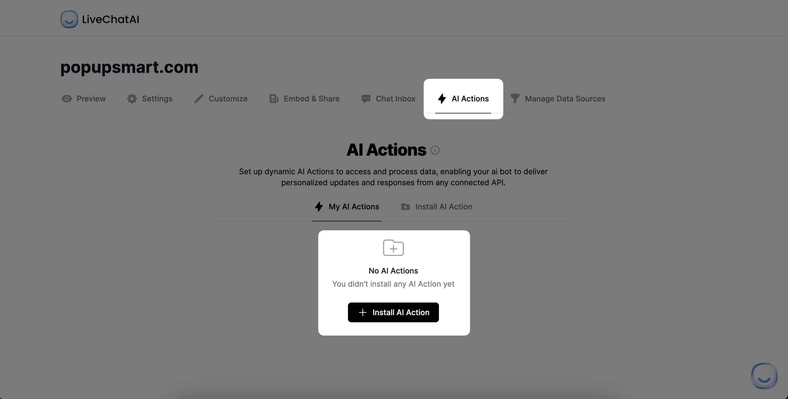
Task: Click the Manage Data Sources filter icon
Action: point(515,99)
